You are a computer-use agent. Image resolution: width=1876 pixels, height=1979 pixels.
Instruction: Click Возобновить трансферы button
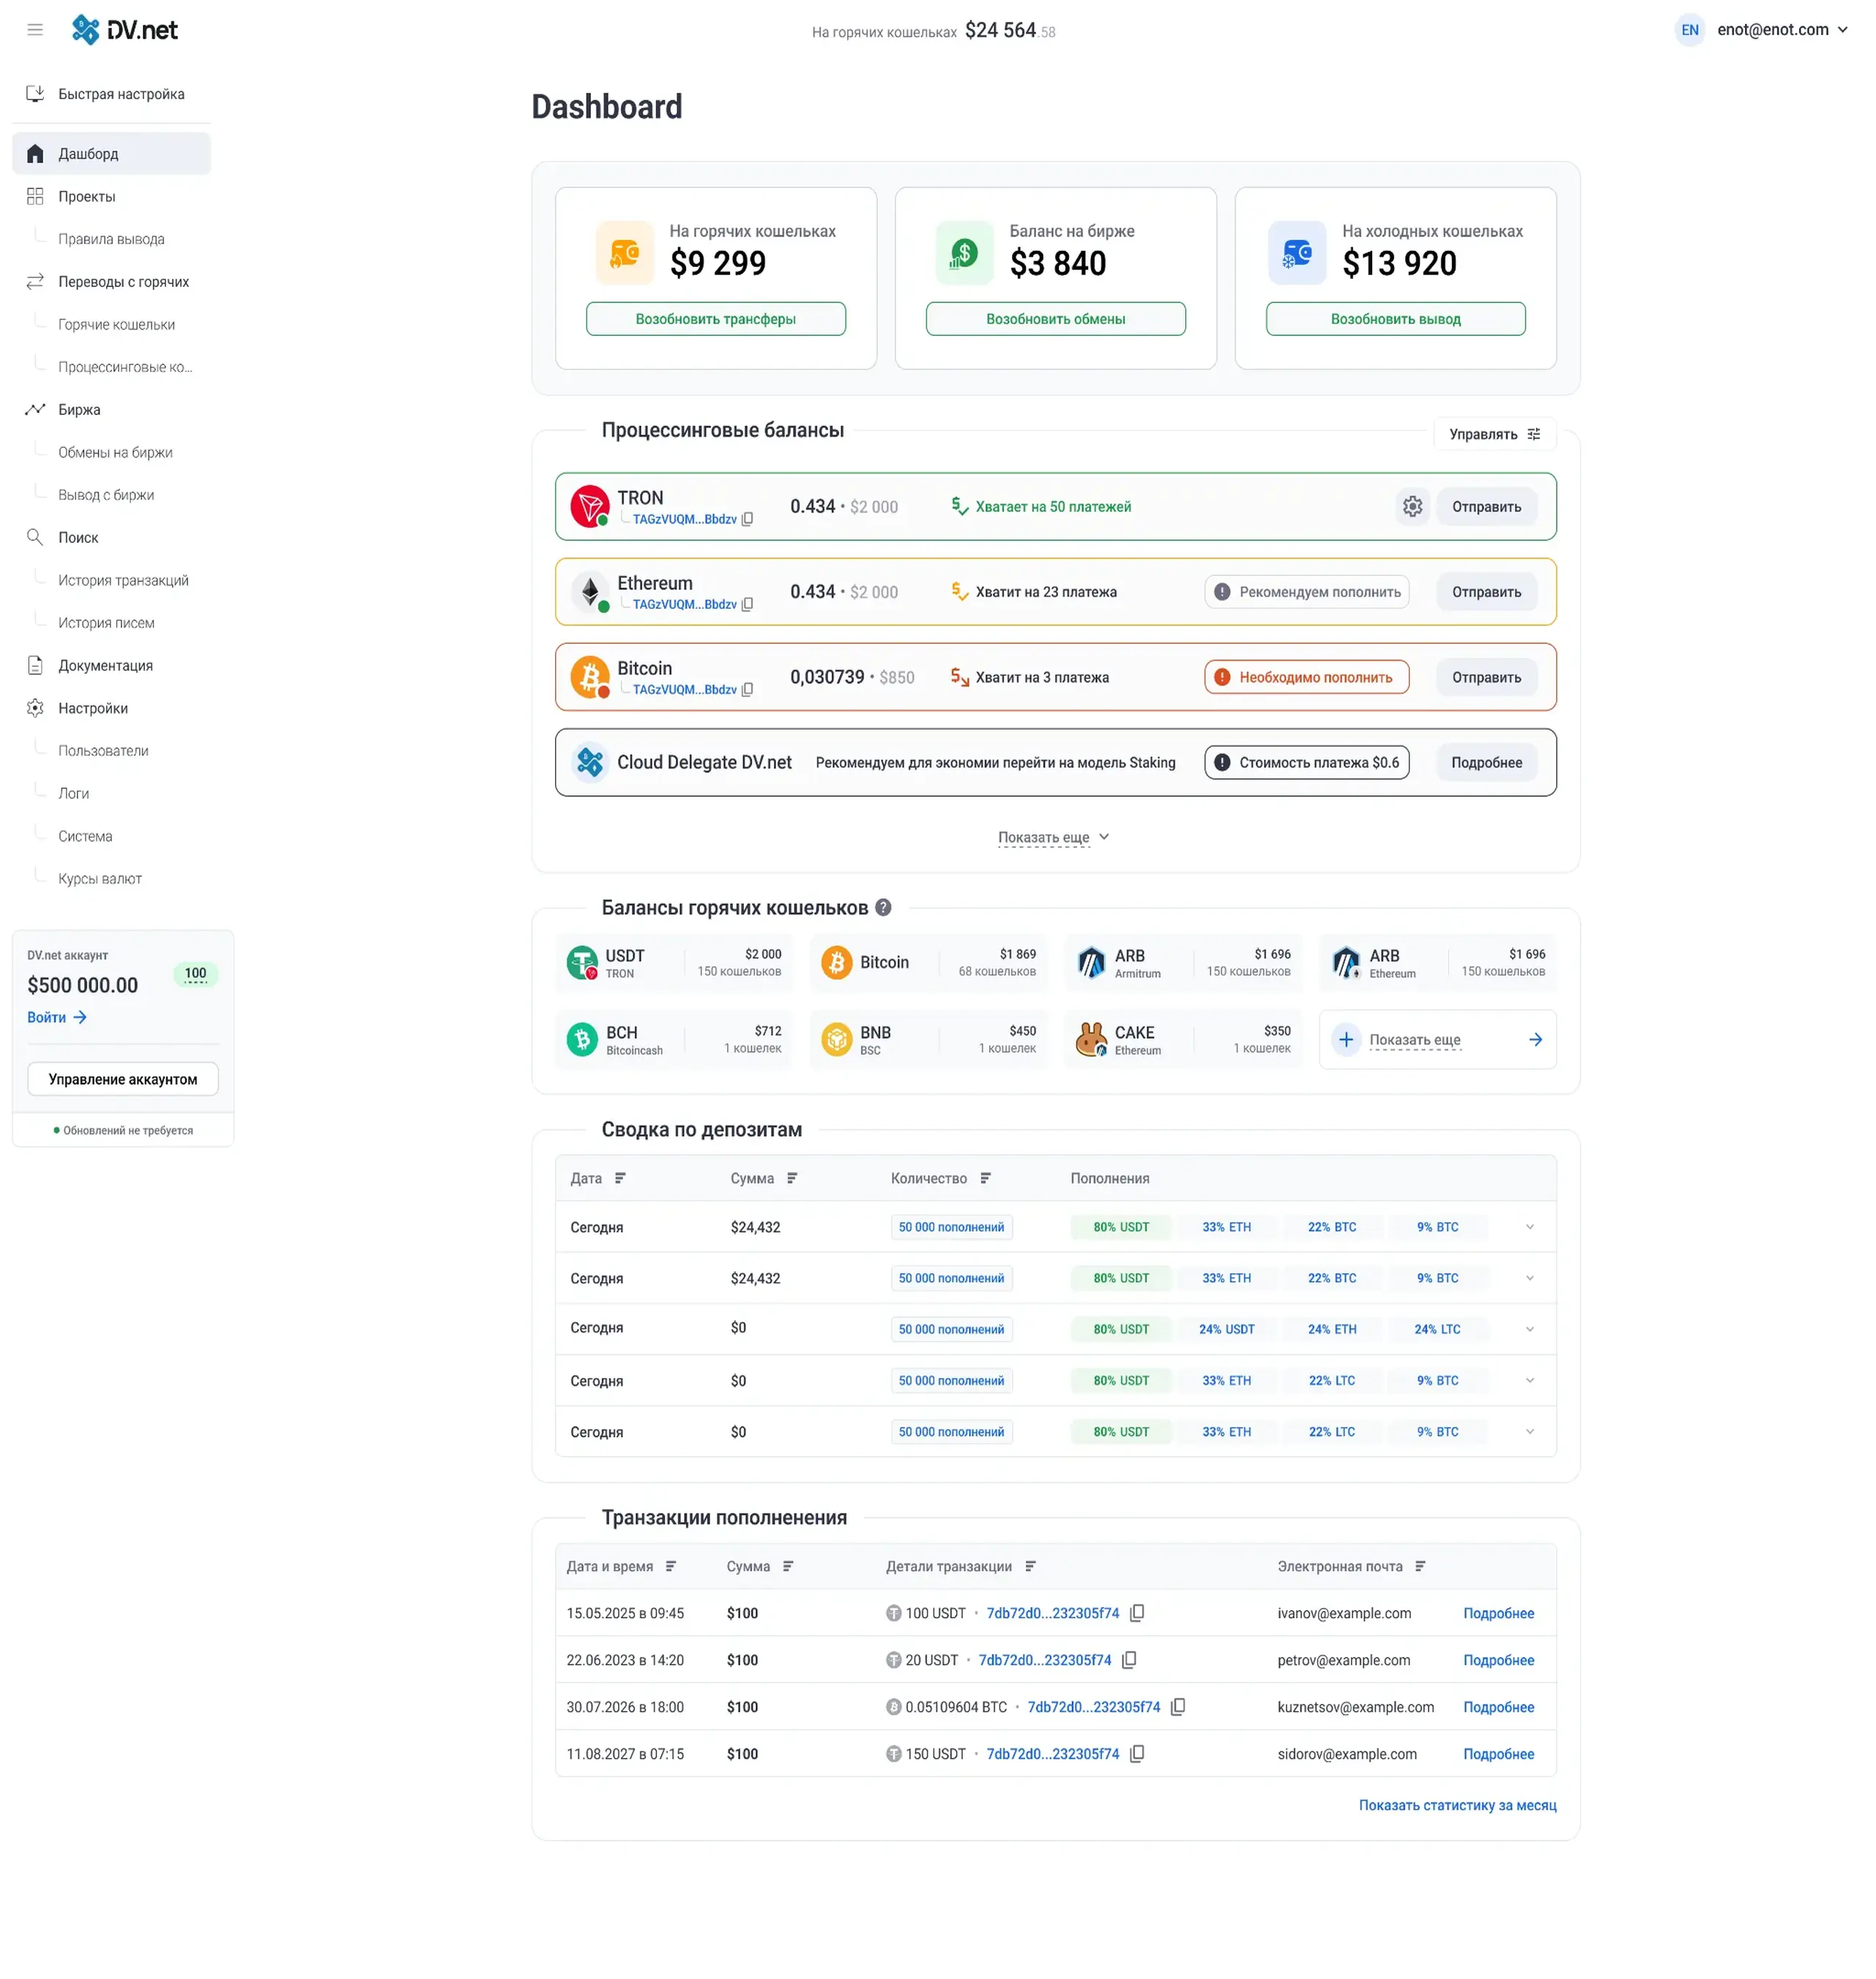click(715, 318)
